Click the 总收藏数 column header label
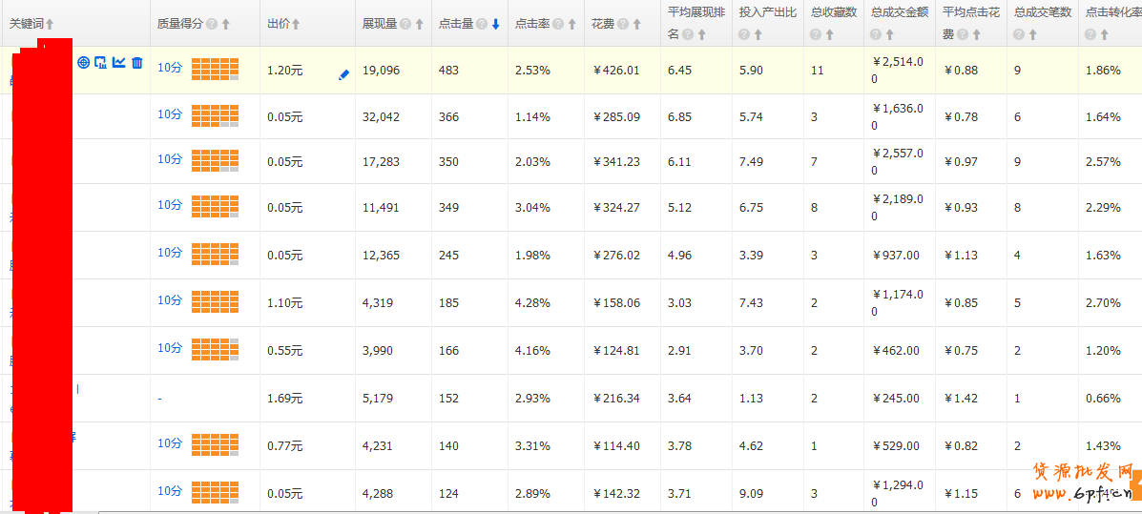The height and width of the screenshot is (514, 1142). click(834, 12)
